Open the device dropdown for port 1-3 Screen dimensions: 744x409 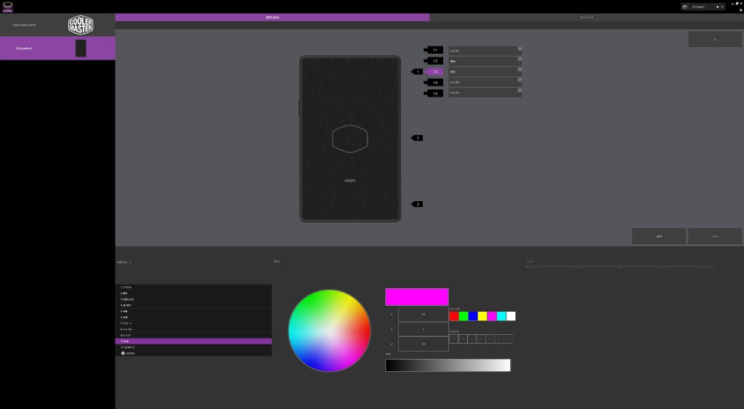point(485,72)
